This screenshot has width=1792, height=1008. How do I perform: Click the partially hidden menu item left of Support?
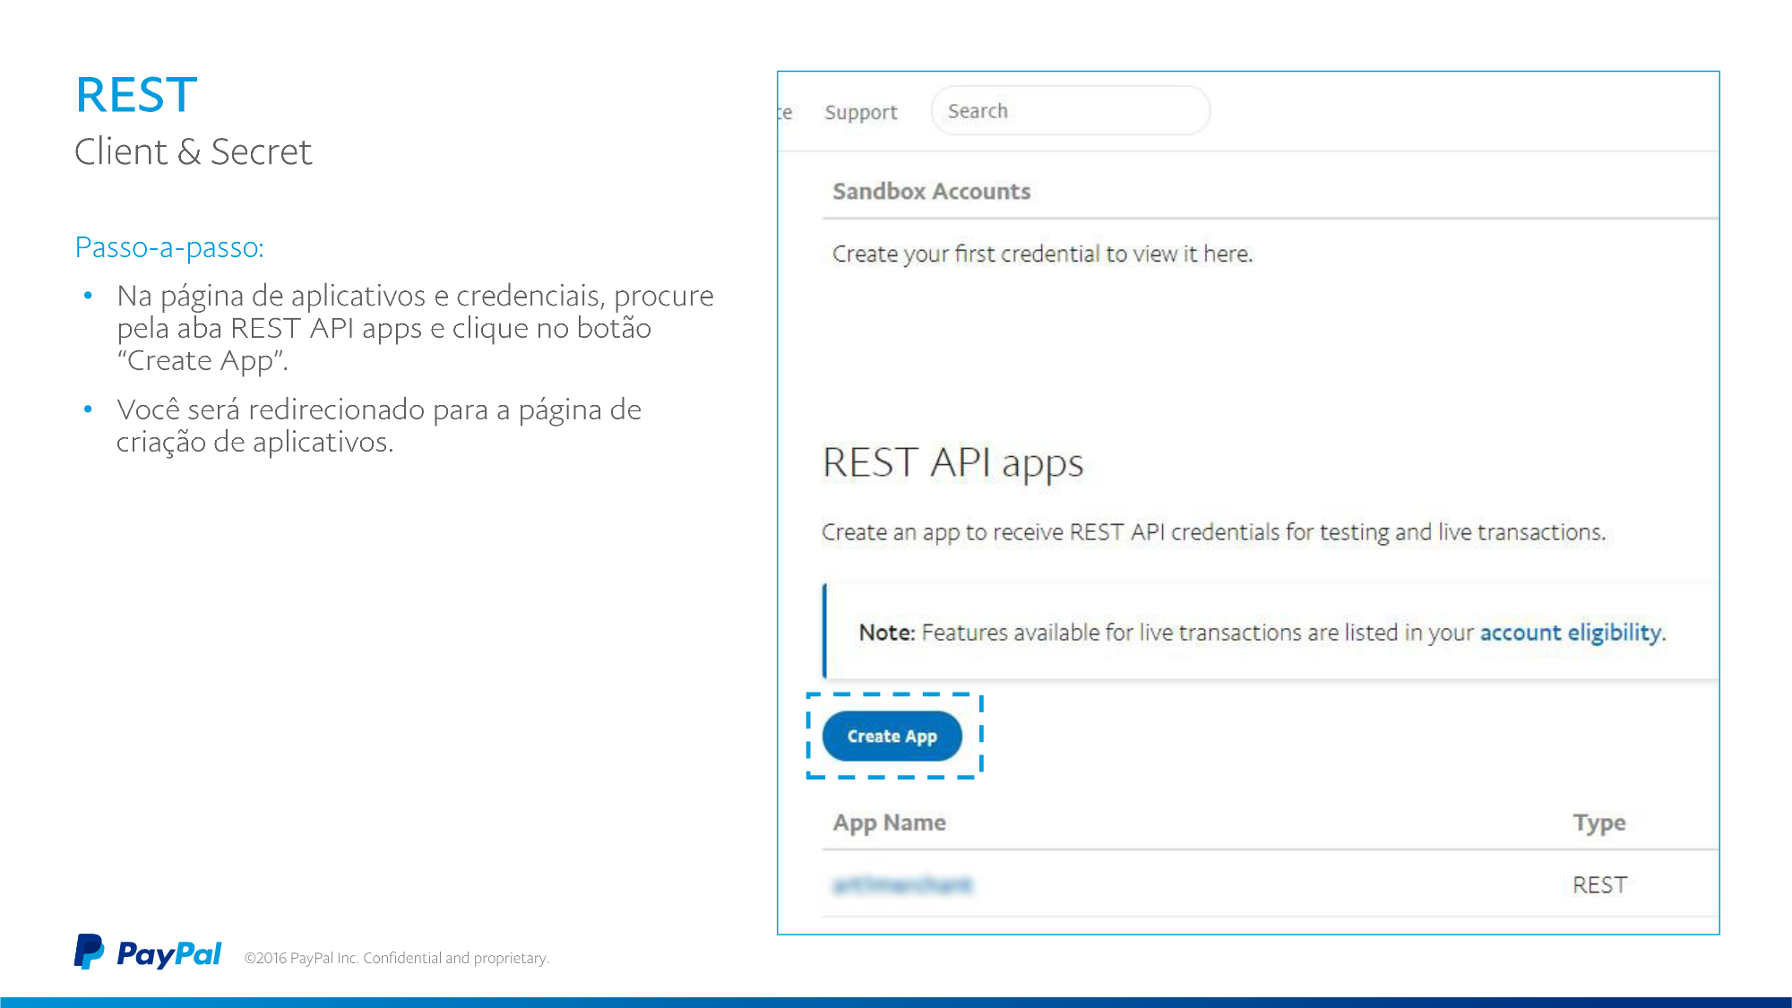(x=785, y=113)
